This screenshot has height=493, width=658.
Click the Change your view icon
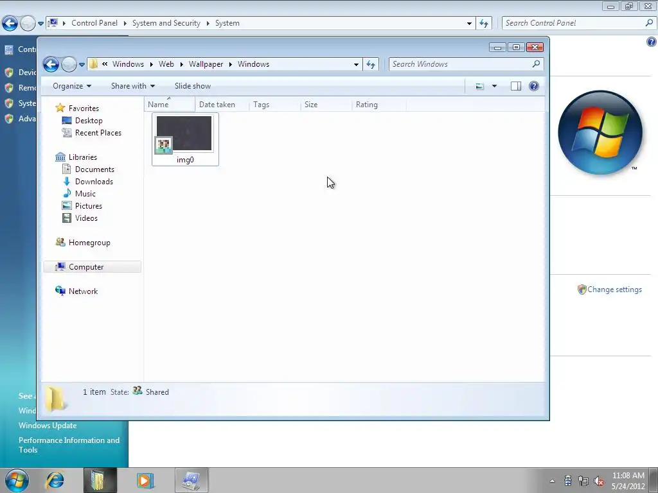479,87
